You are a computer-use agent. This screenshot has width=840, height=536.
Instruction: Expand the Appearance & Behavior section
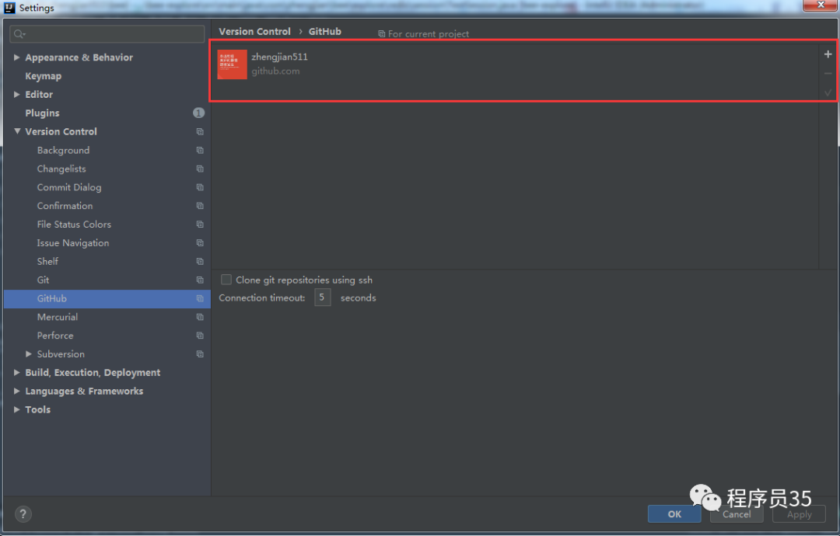[16, 57]
